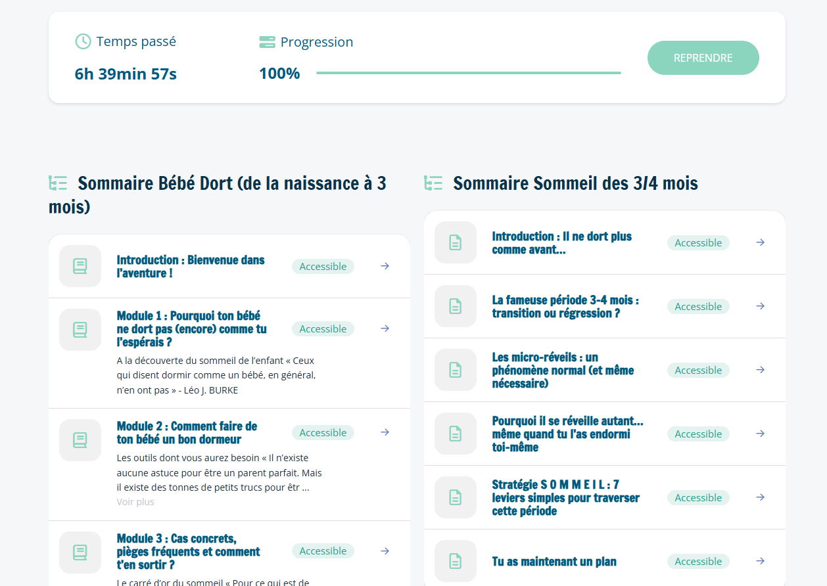The width and height of the screenshot is (827, 586).
Task: Click document icon beside La fameuse période 3-4 mois
Action: pos(455,306)
